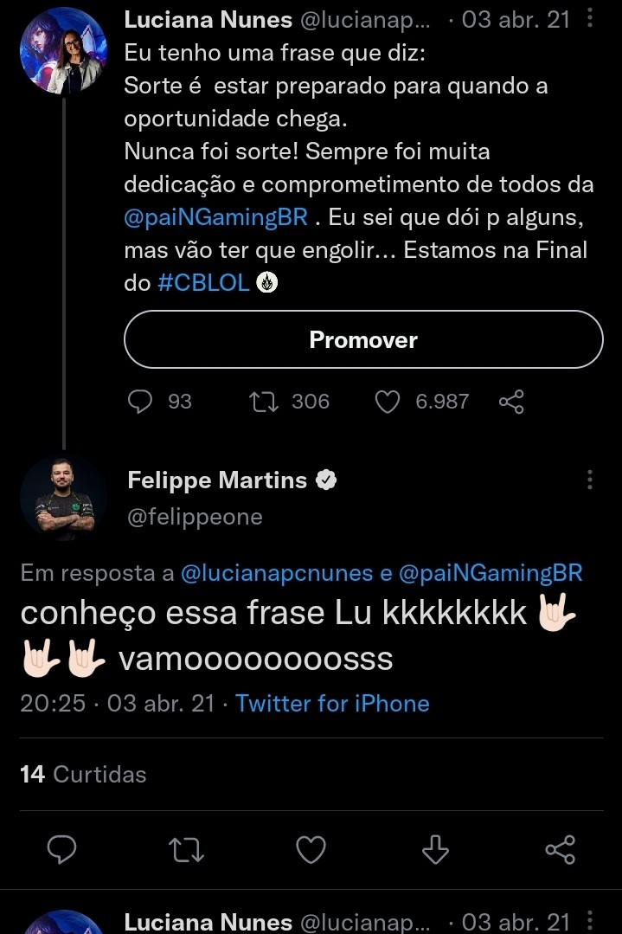Like Felippe Martins' reply
622x934 pixels.
[x=311, y=850]
